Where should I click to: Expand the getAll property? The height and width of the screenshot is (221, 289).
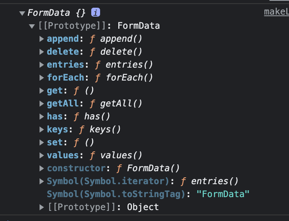click(42, 104)
